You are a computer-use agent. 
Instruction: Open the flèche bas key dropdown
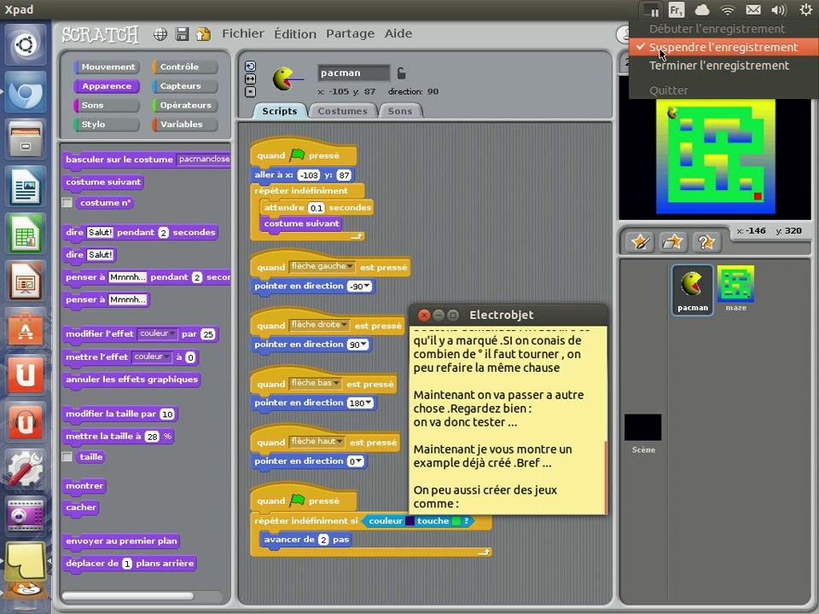(315, 384)
